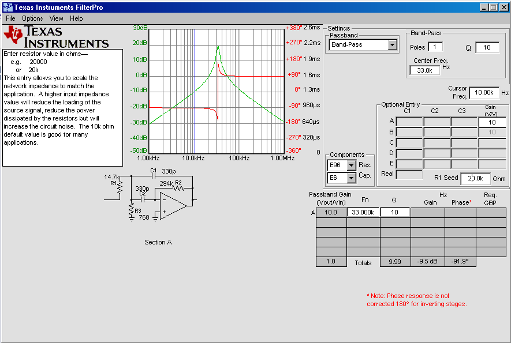Click the Passband Gain cell showing 10.0
The height and width of the screenshot is (343, 511).
point(331,213)
